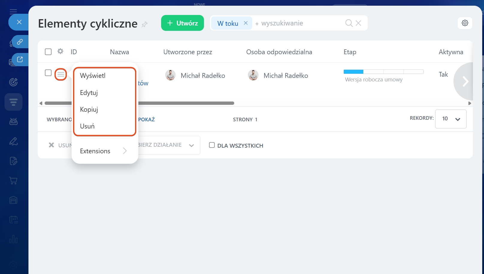This screenshot has width=484, height=274.
Task: Open the page in a new window
Action: pyautogui.click(x=20, y=59)
